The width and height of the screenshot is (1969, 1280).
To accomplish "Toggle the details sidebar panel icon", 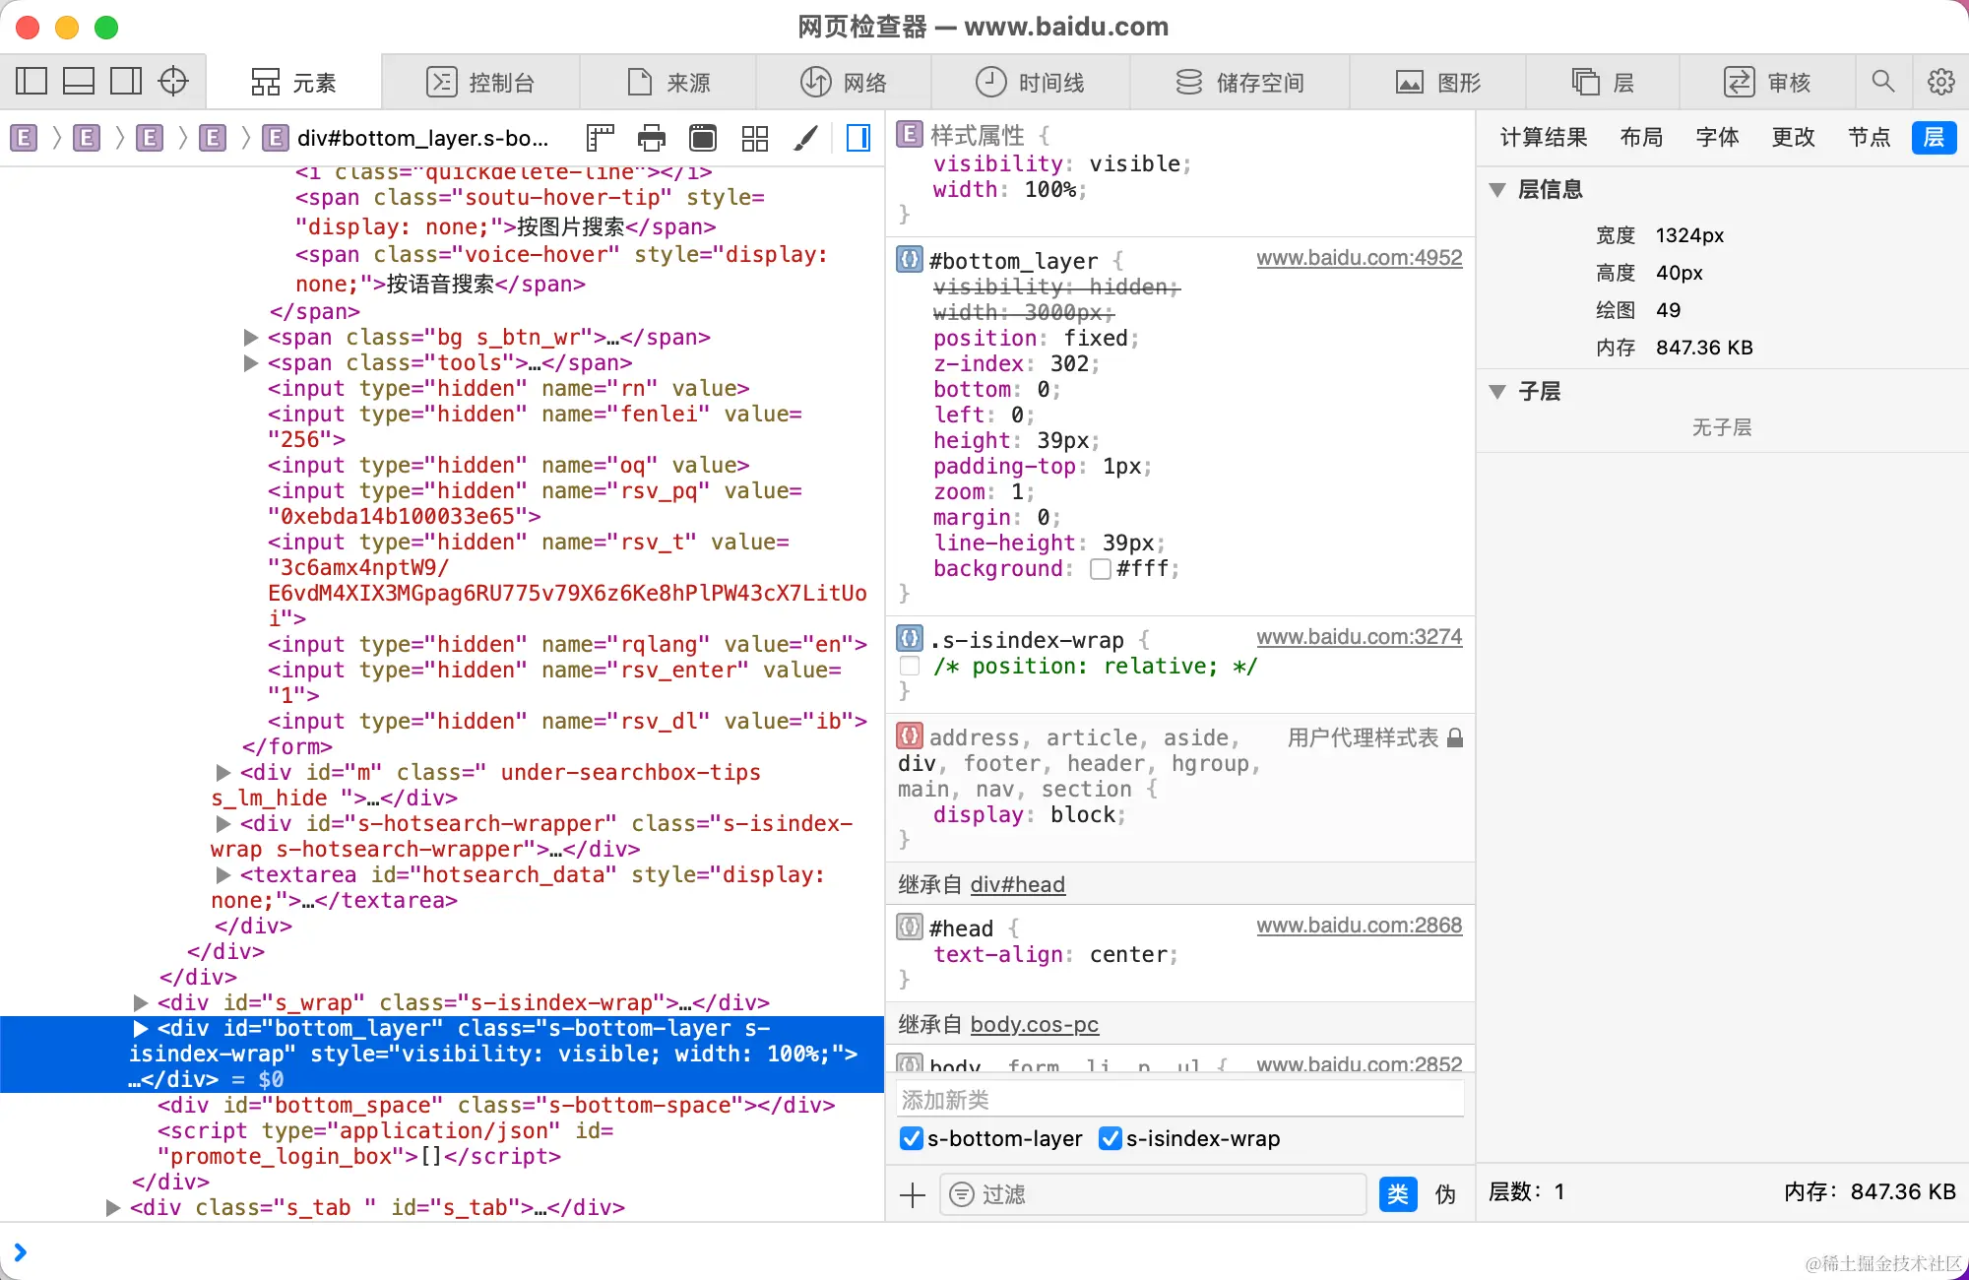I will pyautogui.click(x=858, y=139).
